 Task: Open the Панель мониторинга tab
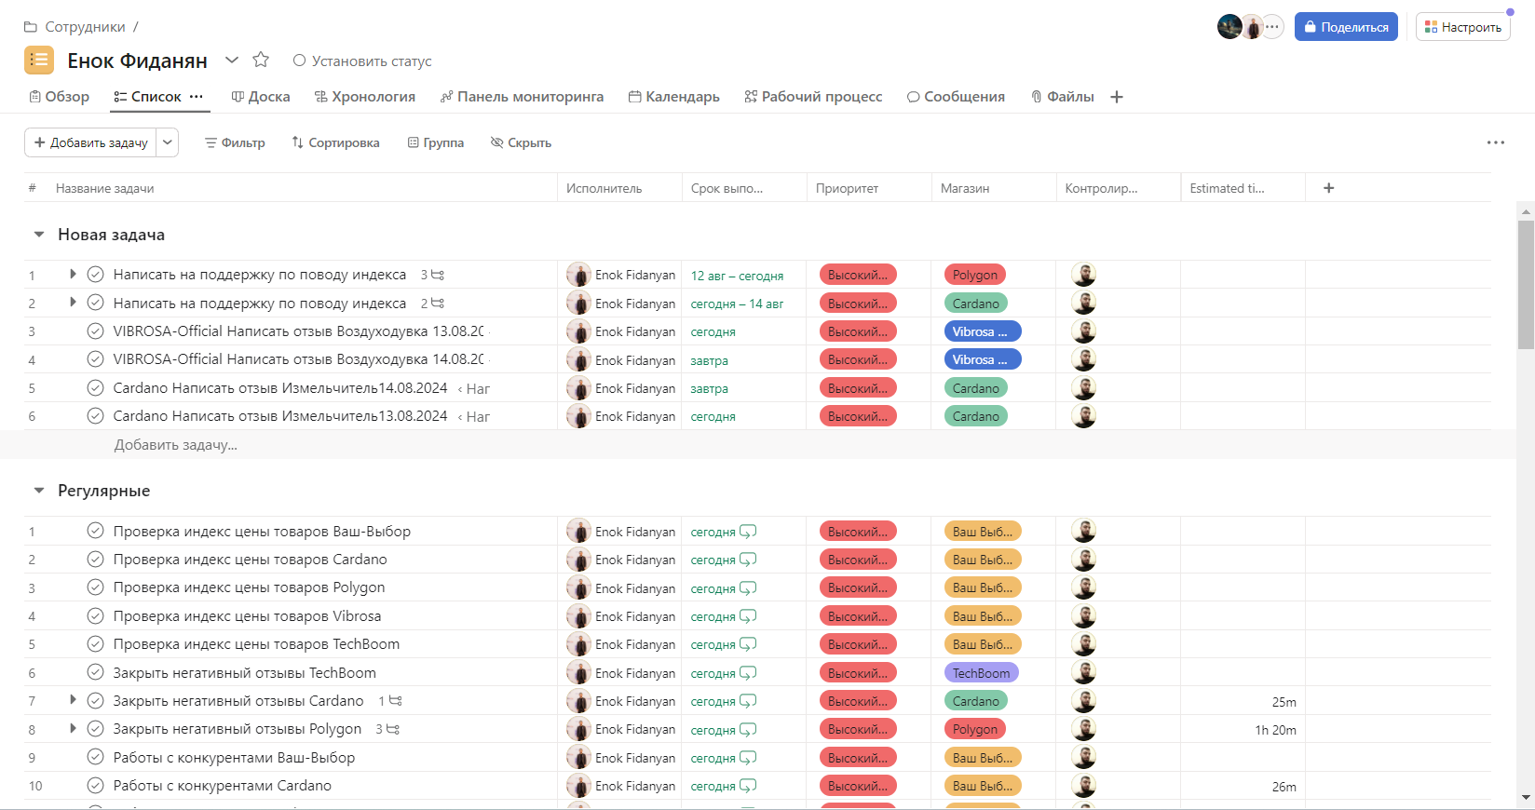[522, 97]
